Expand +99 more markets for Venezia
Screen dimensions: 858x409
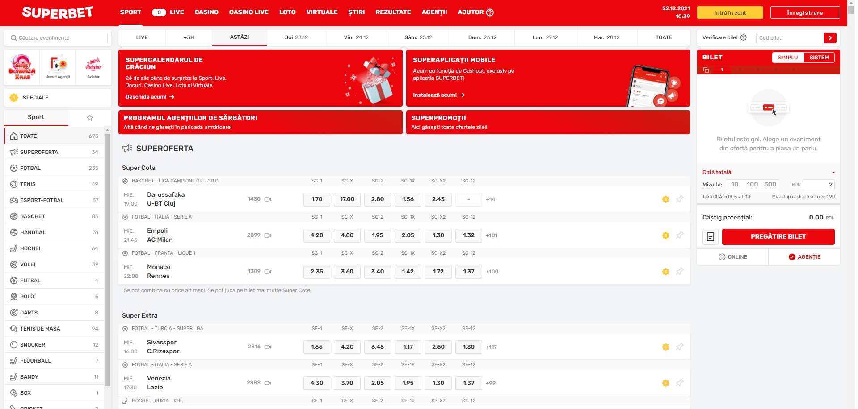tap(491, 383)
